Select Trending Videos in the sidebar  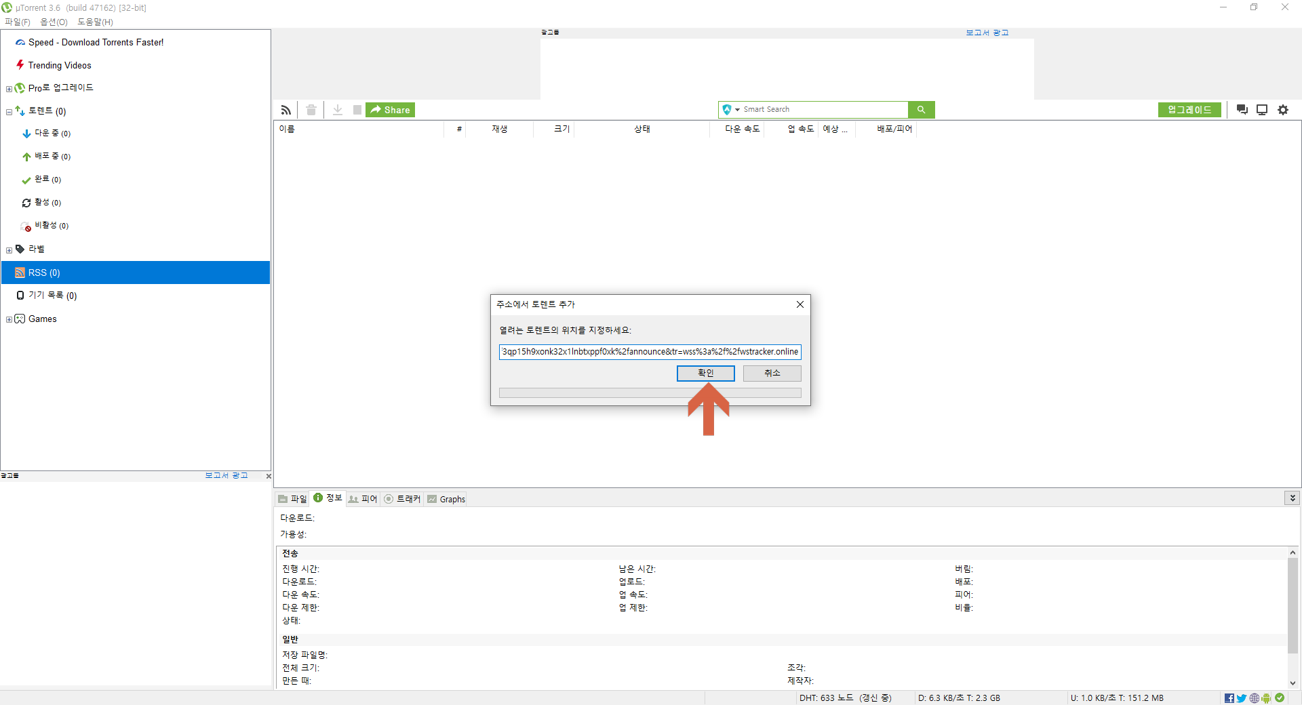coord(60,65)
